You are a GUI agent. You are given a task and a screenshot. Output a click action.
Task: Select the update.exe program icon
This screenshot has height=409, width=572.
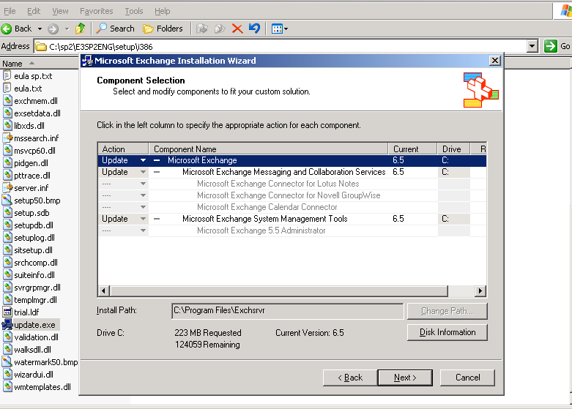pos(7,324)
